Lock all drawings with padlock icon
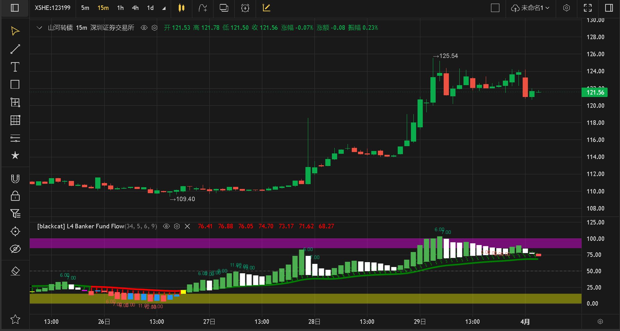This screenshot has height=331, width=620. tap(15, 196)
